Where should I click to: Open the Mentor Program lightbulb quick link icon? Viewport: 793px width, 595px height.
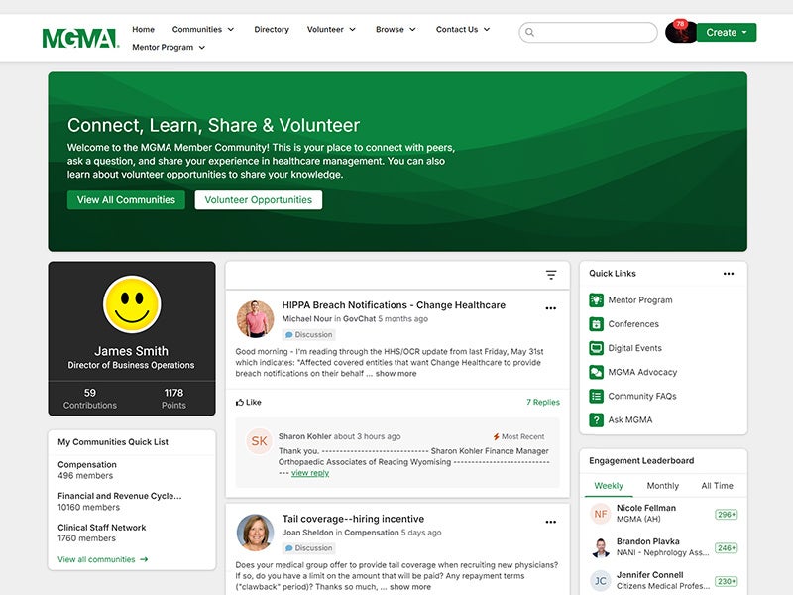click(x=597, y=299)
